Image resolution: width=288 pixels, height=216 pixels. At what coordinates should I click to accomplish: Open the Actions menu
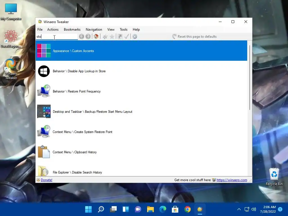pyautogui.click(x=53, y=29)
